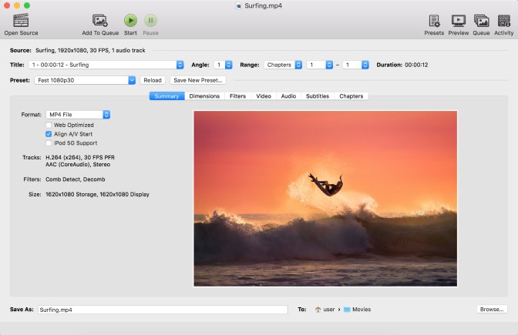Enable the Web Optimized checkbox

pos(49,125)
